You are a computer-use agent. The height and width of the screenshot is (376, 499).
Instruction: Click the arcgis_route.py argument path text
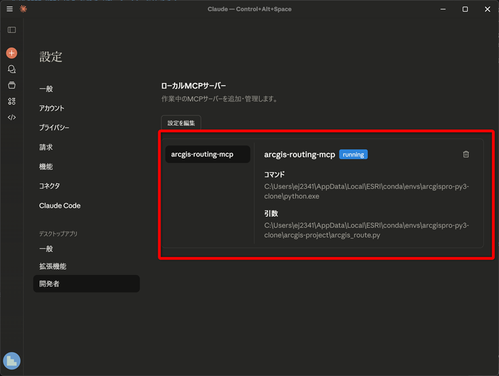pos(367,230)
